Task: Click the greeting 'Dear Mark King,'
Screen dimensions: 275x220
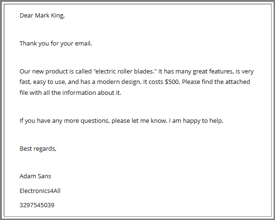Action: (x=42, y=16)
